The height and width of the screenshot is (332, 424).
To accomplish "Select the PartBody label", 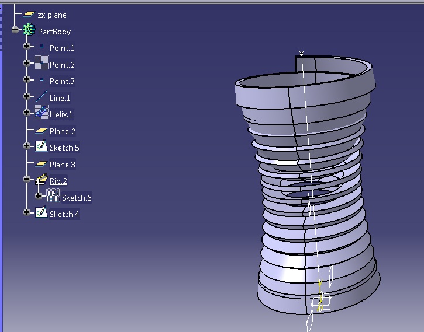I will (54, 32).
